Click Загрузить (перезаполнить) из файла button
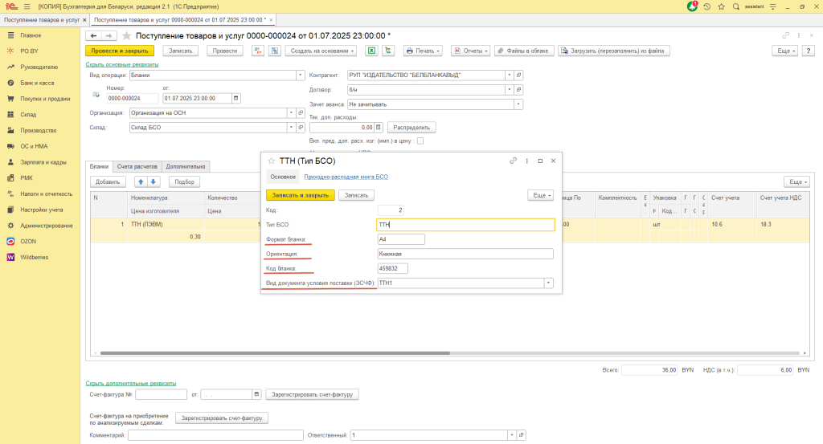This screenshot has width=823, height=444. coord(613,51)
